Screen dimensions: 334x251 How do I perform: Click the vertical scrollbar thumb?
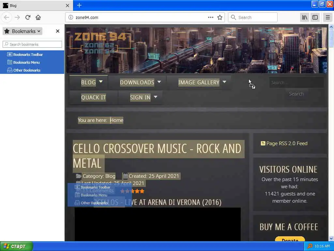point(331,39)
